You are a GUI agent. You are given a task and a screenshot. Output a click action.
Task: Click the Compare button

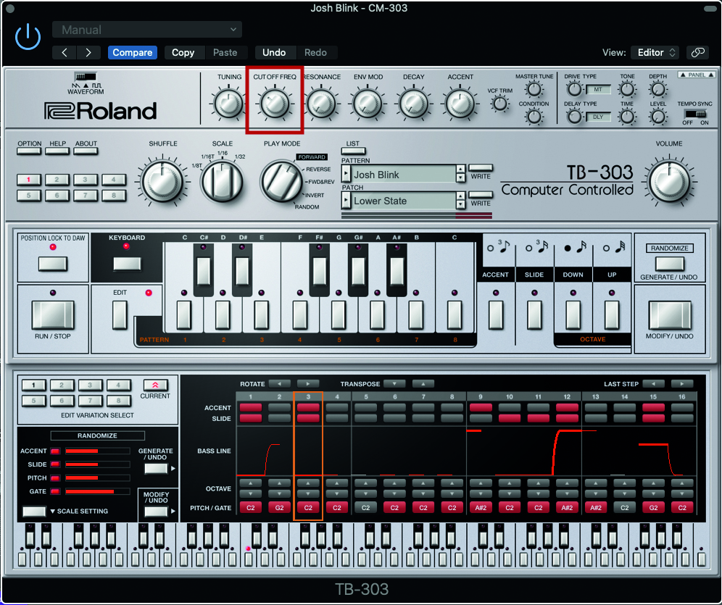133,52
